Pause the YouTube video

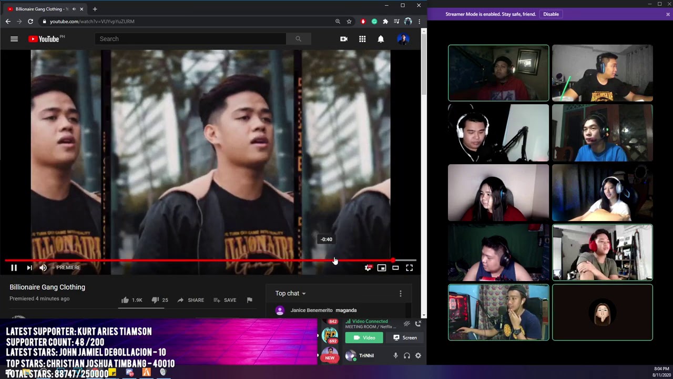(x=14, y=267)
